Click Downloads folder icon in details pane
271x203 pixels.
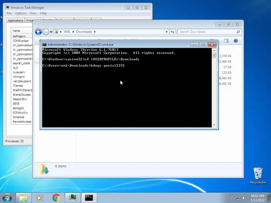(44, 169)
